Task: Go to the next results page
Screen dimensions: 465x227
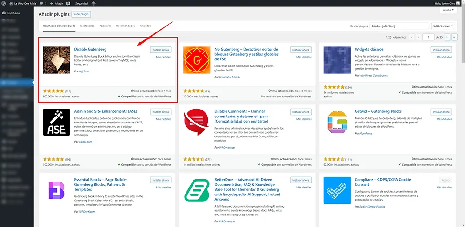Action: click(447, 37)
